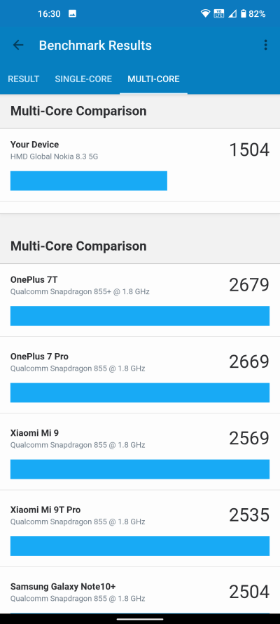Tap the Wi-Fi status icon
The image size is (280, 624).
205,13
